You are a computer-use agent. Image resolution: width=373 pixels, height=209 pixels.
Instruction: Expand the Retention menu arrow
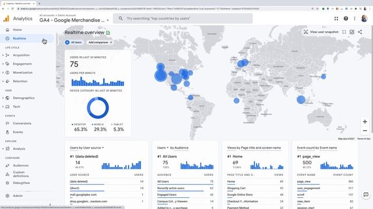(3, 81)
